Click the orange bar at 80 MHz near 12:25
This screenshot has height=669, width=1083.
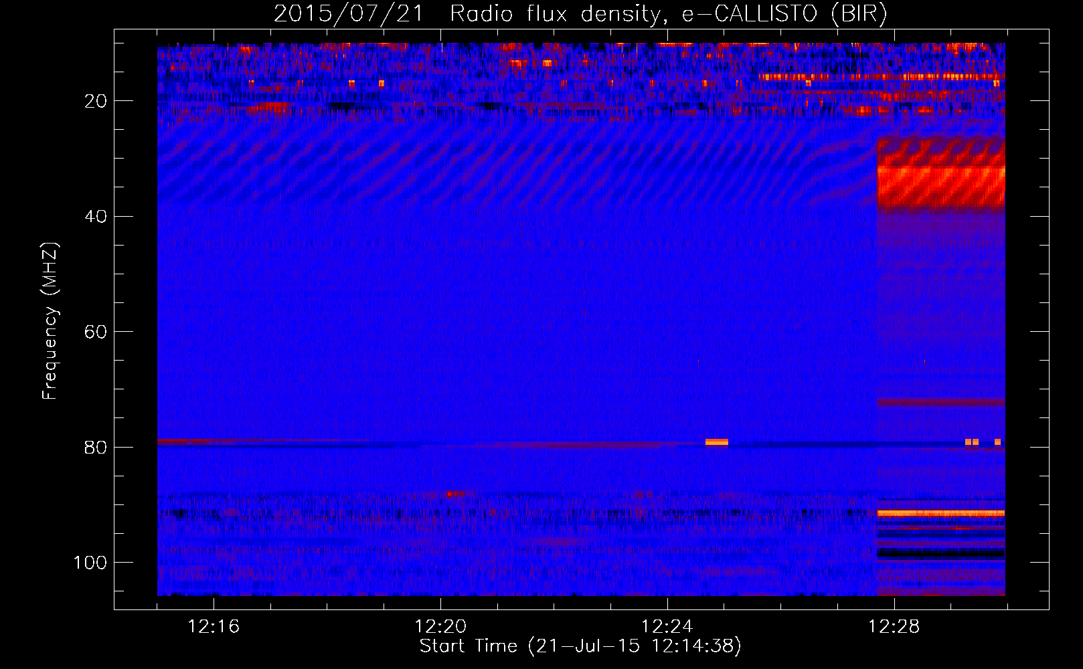[716, 442]
